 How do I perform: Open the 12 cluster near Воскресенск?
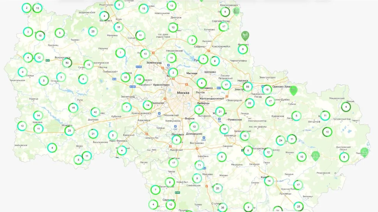pyautogui.click(x=268, y=152)
